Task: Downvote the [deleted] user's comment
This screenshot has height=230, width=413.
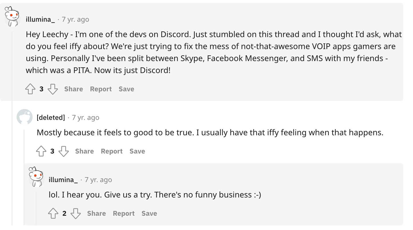Action: coord(63,151)
